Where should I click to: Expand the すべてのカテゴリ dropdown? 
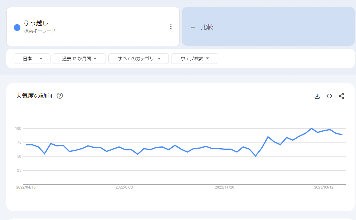[139, 59]
